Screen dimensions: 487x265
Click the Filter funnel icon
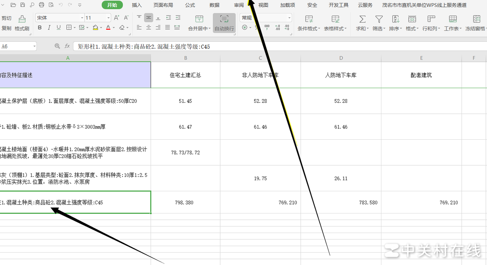[x=379, y=19]
